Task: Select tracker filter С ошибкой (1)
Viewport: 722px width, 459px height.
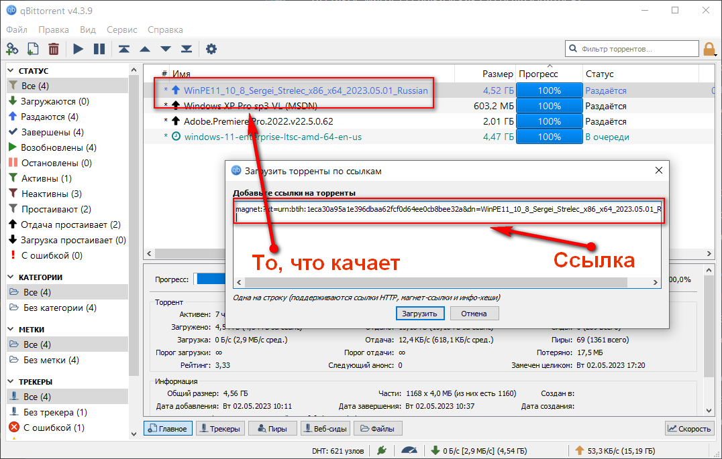Action: (67, 428)
